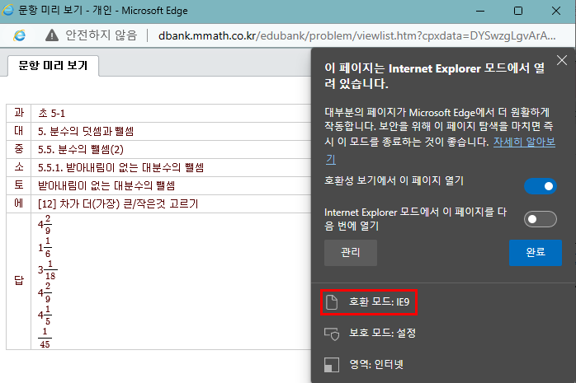Click the 초 5-1 table cell
Viewport: 576px width, 383px height.
click(x=171, y=113)
